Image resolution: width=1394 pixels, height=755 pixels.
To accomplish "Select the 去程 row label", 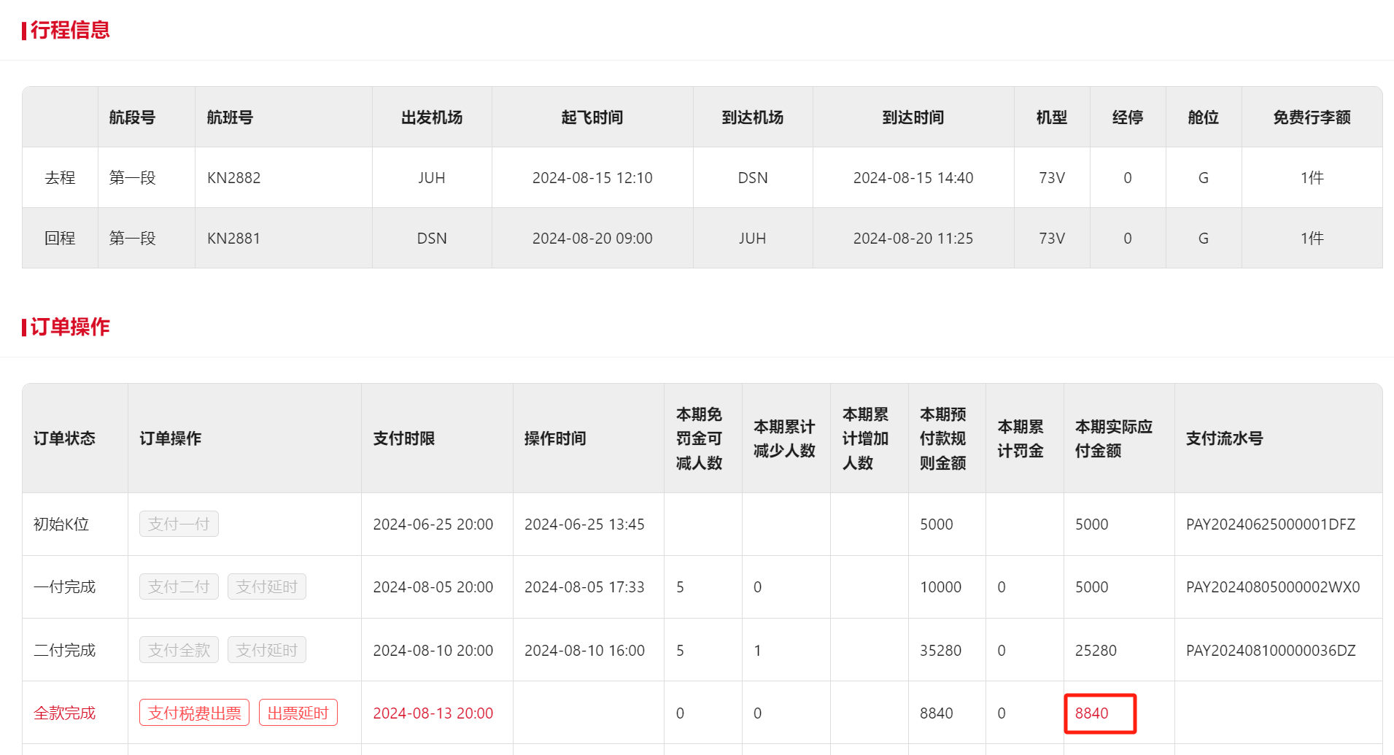I will [x=60, y=178].
